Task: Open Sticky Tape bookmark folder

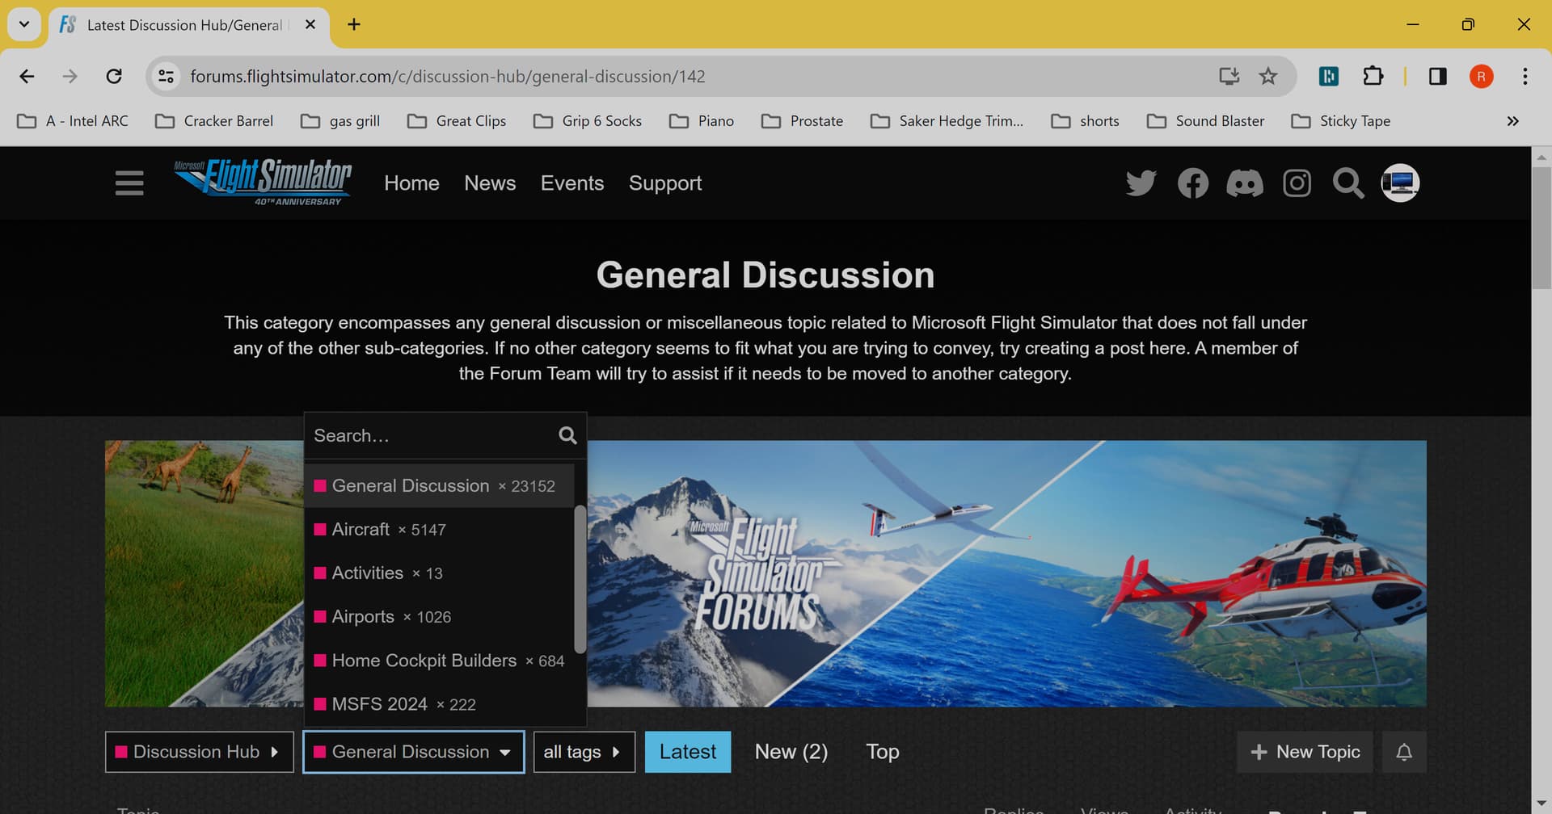Action: point(1341,121)
